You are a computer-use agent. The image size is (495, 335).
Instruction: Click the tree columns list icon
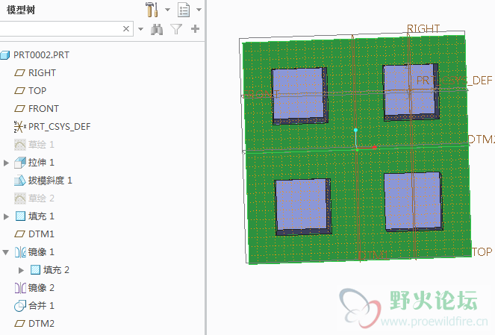tap(184, 10)
